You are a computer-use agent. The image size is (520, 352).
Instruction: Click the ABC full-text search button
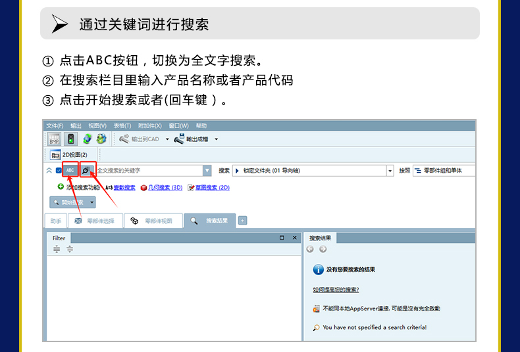tap(70, 171)
